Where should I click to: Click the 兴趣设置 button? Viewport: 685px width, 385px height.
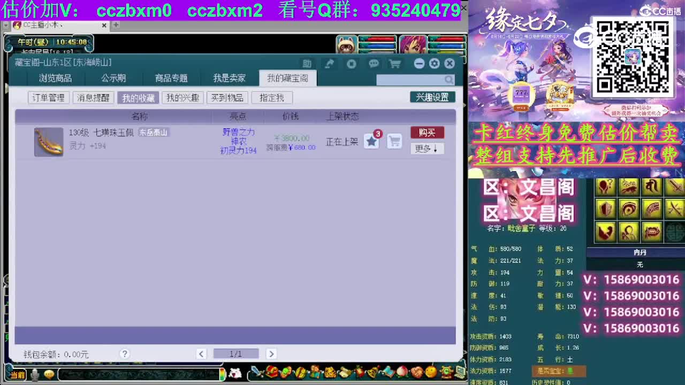(432, 97)
